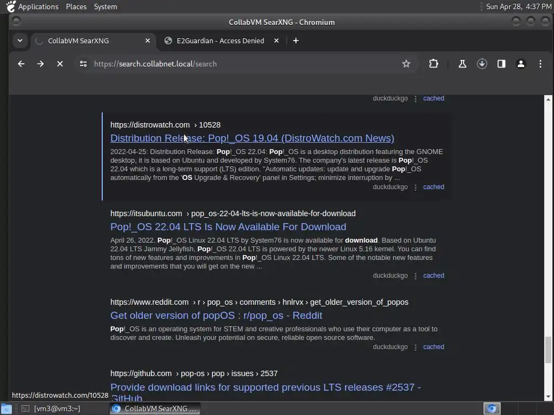Click scrollbar down arrow

pos(548,397)
